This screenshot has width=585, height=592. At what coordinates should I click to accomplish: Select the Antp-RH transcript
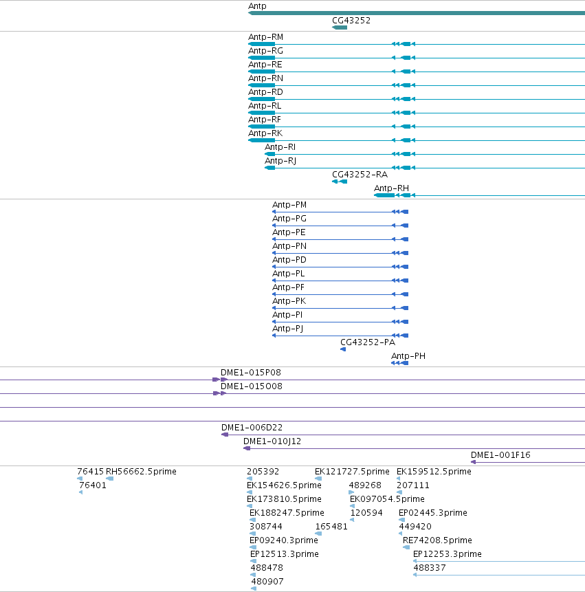[x=391, y=188]
